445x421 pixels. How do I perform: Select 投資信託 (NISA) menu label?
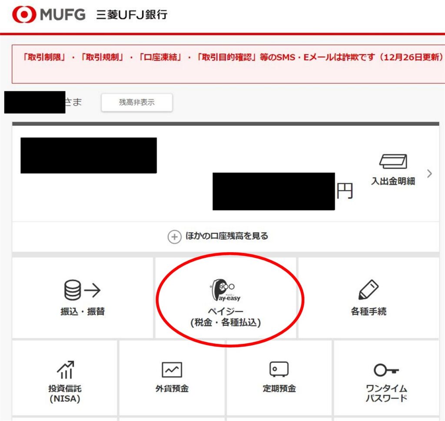(65, 394)
